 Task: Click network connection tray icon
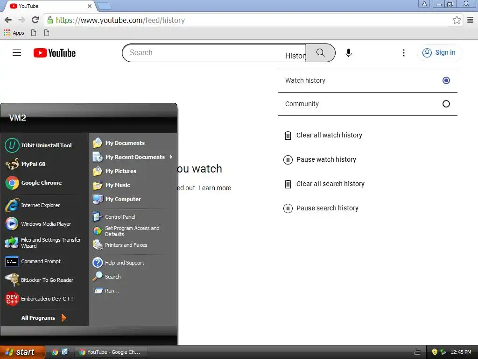(443, 352)
